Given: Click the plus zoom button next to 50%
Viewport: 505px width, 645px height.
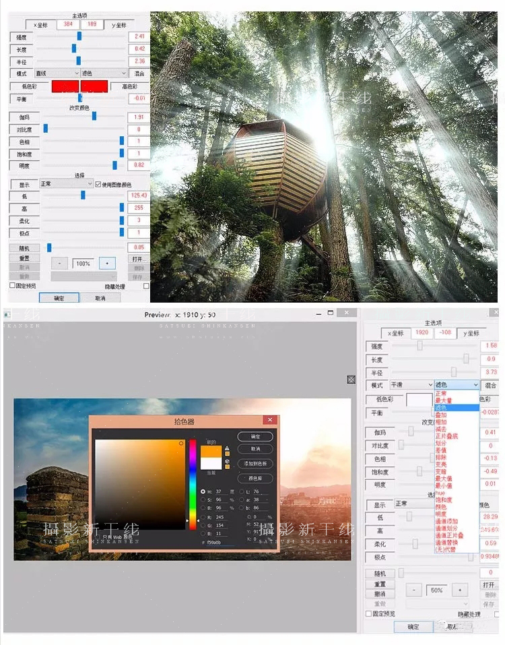Looking at the screenshot, I should (460, 590).
